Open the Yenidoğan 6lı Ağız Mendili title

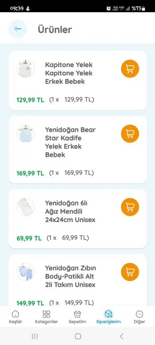point(70,211)
